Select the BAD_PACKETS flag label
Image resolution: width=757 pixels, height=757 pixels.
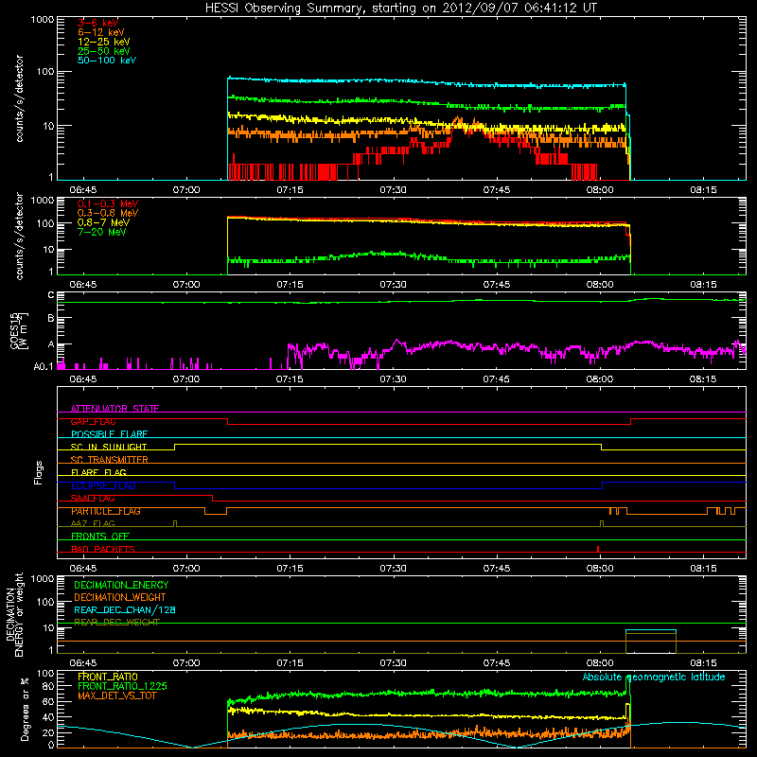click(103, 550)
